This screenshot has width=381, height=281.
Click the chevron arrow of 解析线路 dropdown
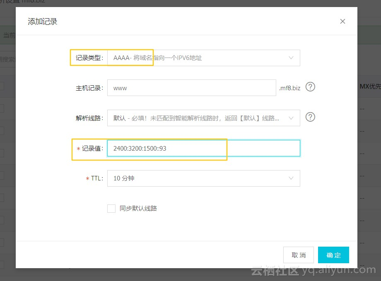click(x=291, y=118)
